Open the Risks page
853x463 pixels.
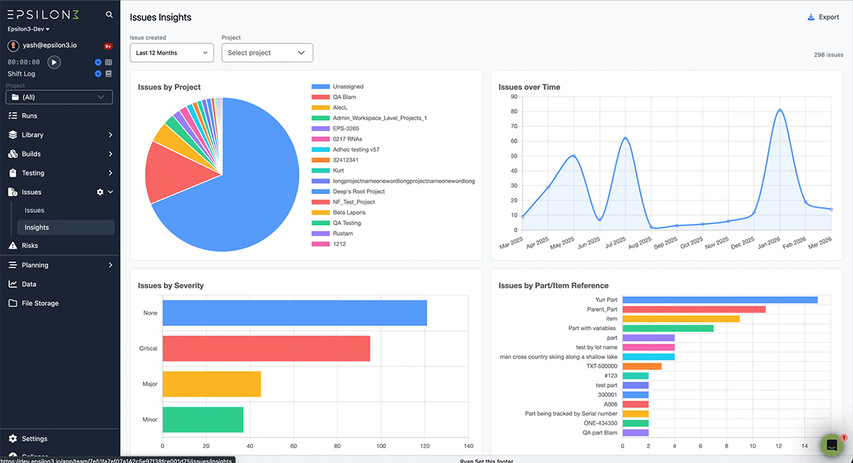30,246
